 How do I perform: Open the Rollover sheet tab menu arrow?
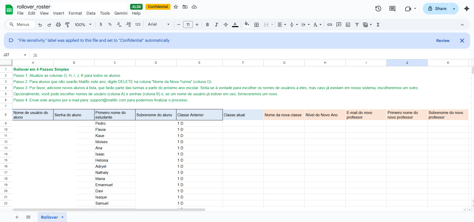[x=62, y=217]
